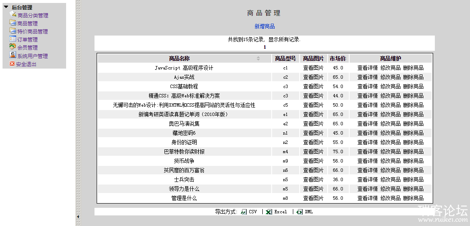This screenshot has width=470, height=226.
Task: View details of 领导力是什么
Action: [367, 189]
